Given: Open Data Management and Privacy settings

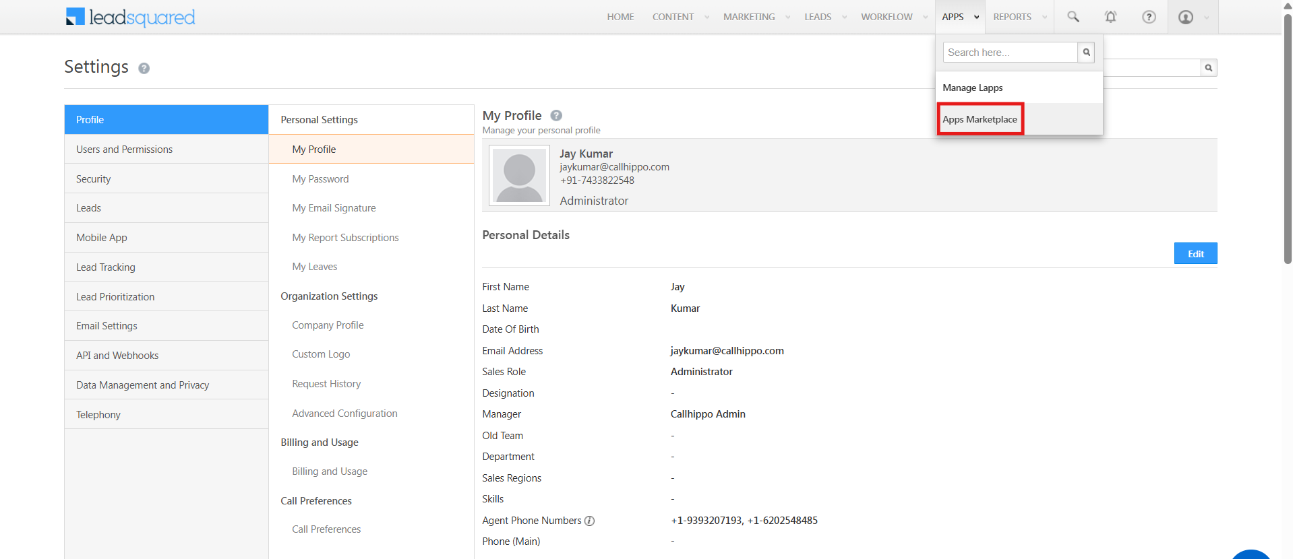Looking at the screenshot, I should click(167, 385).
